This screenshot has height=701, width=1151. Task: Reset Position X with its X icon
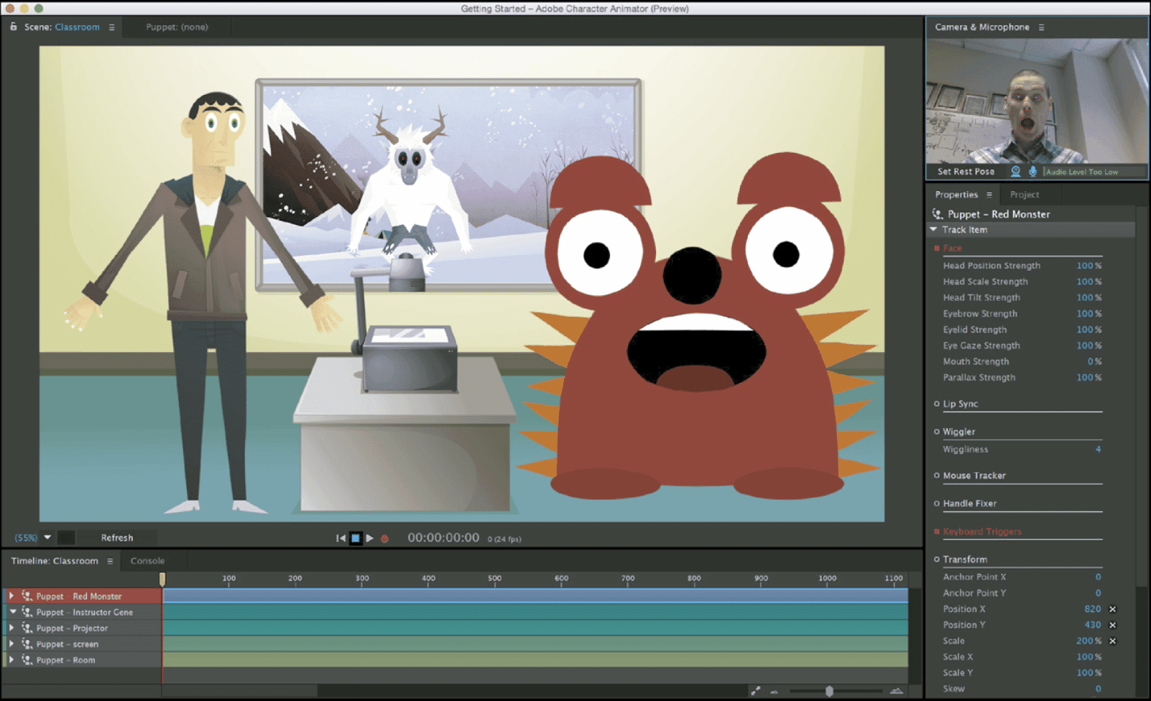pos(1112,609)
